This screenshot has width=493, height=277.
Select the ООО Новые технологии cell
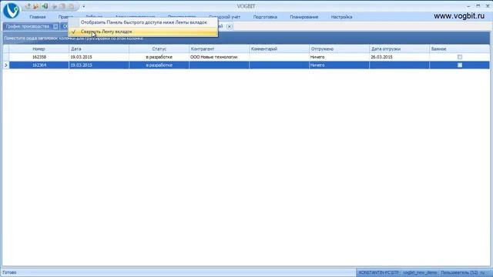coord(219,57)
